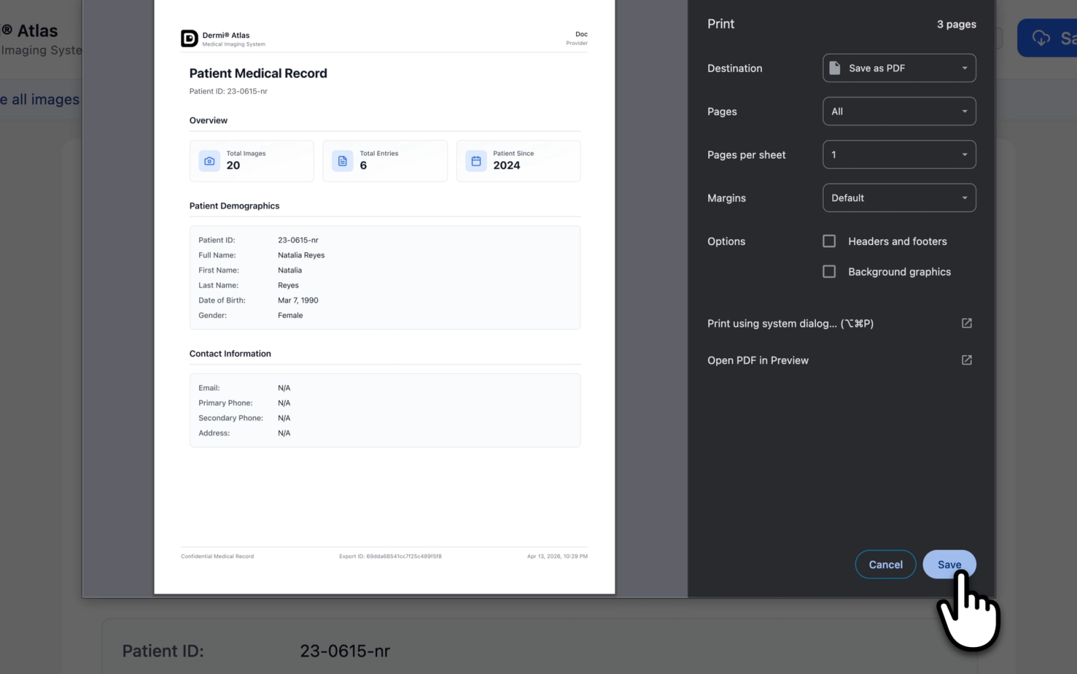1077x674 pixels.
Task: Click external link icon beside Open PDF in Preview
Action: [x=967, y=360]
